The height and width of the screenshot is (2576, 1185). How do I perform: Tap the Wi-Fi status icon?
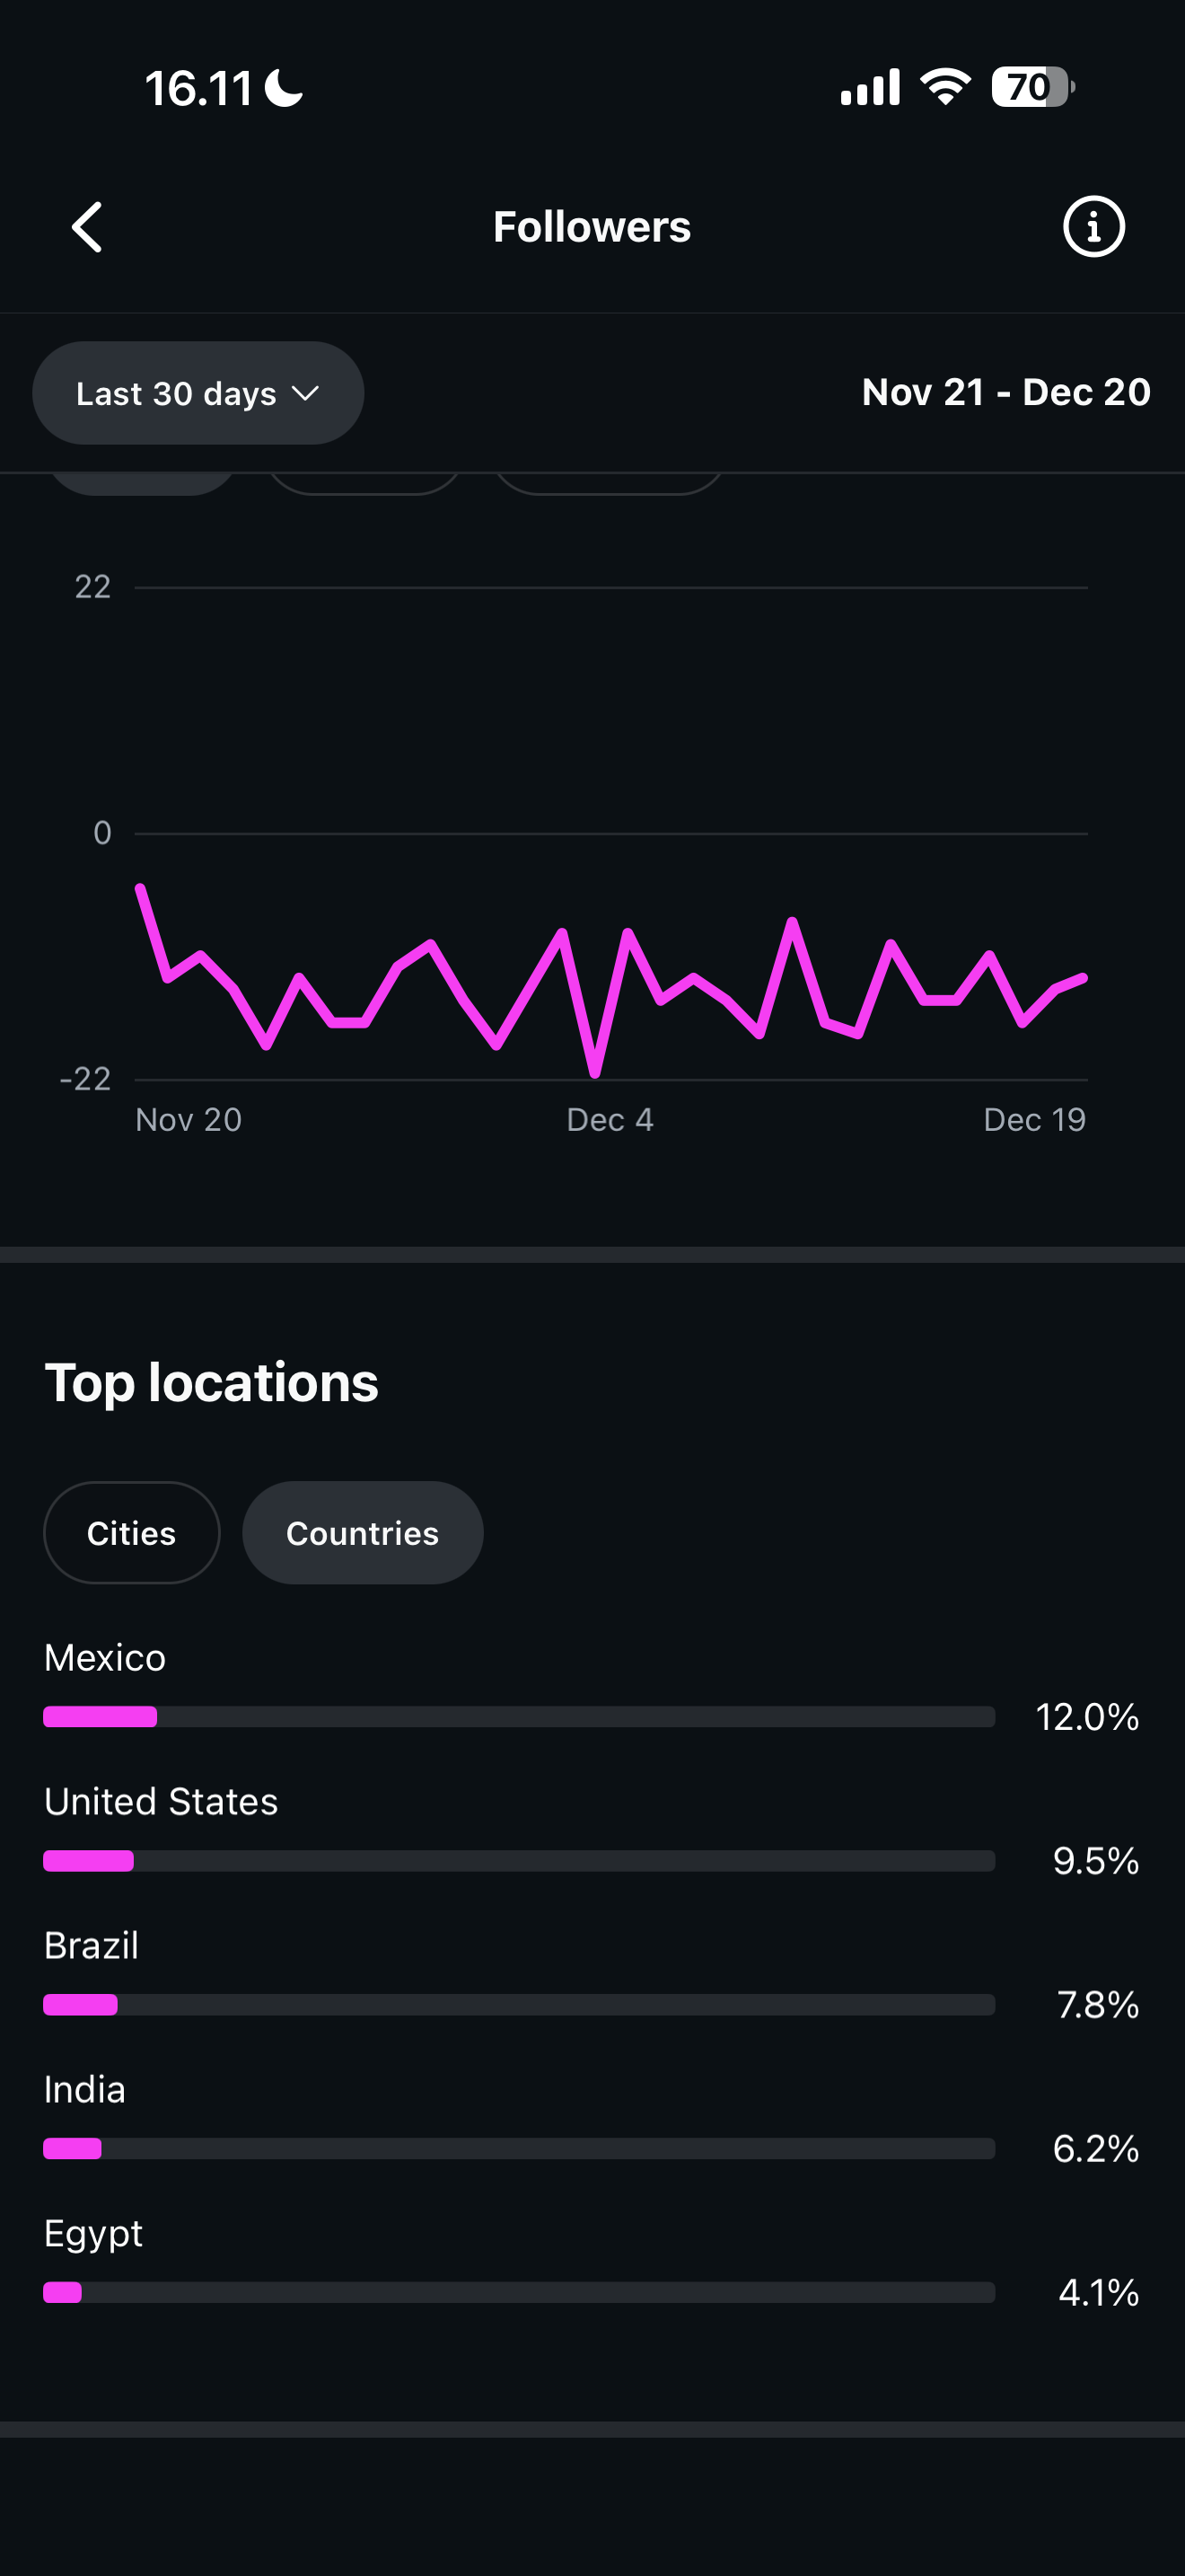[x=945, y=87]
